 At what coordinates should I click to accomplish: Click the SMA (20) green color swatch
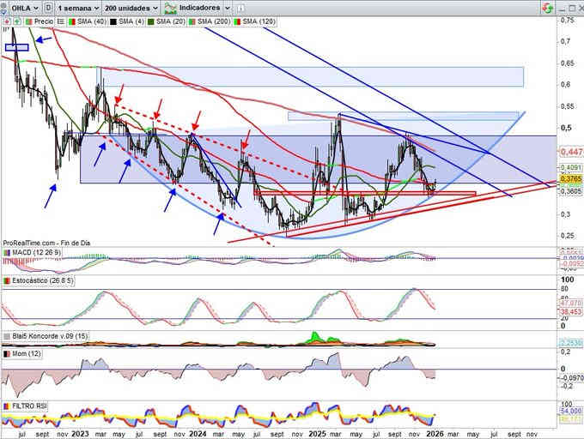pyautogui.click(x=151, y=21)
